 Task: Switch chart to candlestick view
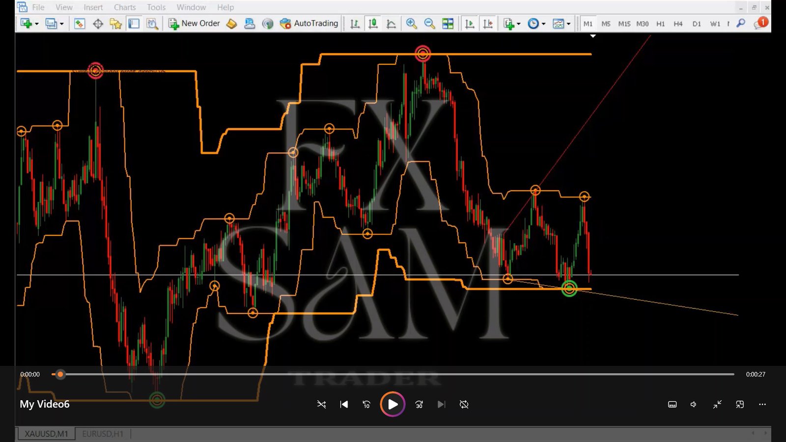[373, 24]
